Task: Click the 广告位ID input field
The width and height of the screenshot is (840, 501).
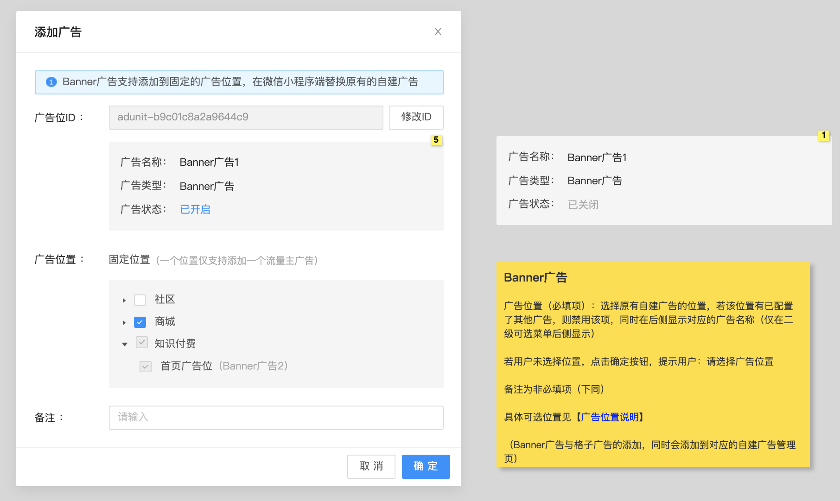Action: click(246, 117)
